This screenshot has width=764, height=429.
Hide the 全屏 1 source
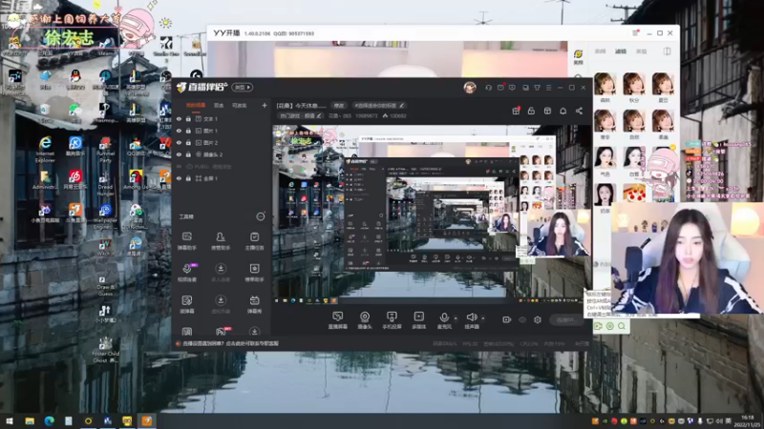coord(179,178)
